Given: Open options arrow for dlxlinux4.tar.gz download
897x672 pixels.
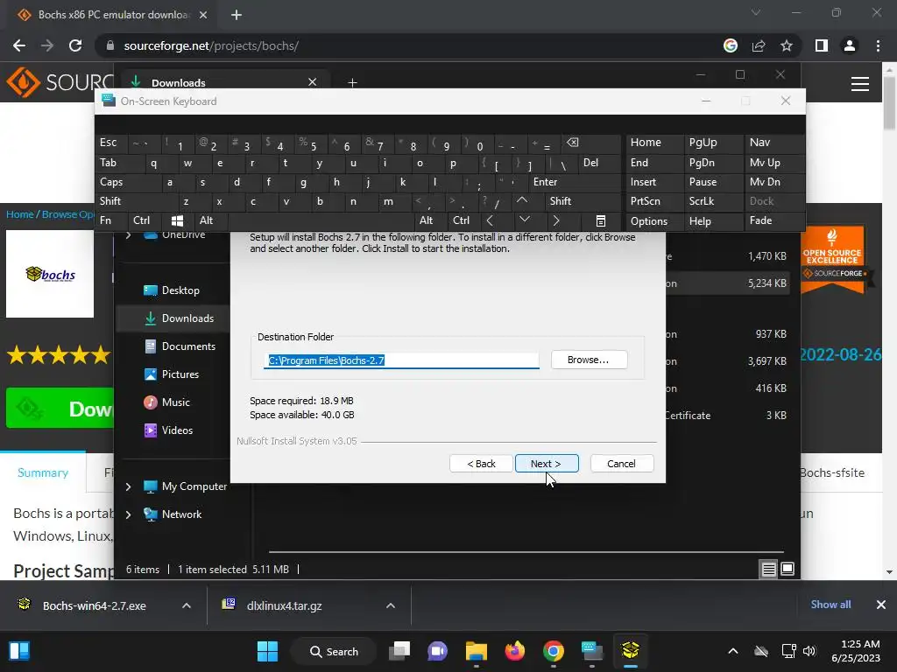Looking at the screenshot, I should (x=391, y=605).
